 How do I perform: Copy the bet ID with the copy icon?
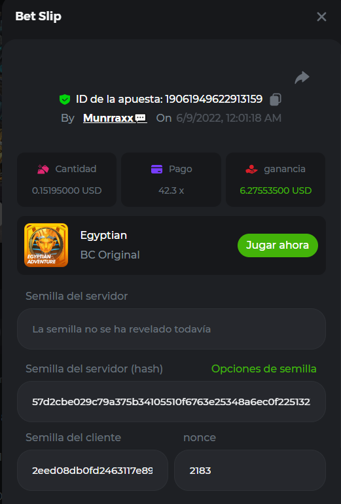pos(276,99)
